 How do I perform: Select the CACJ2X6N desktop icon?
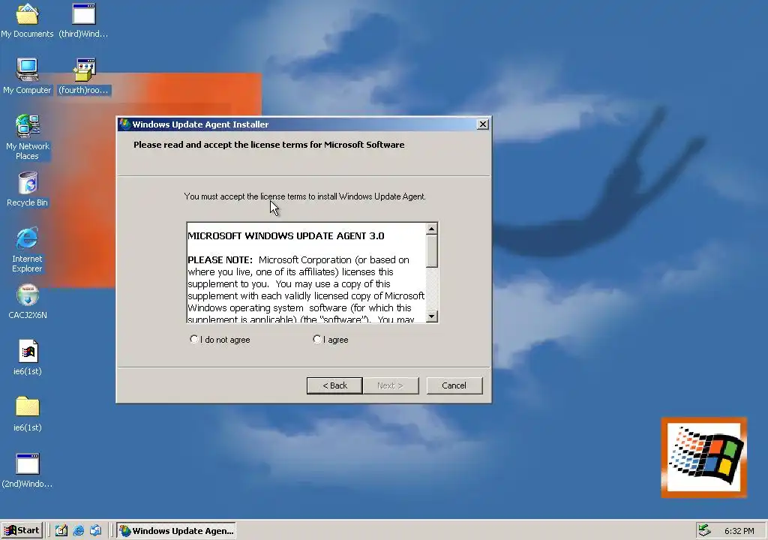click(28, 301)
